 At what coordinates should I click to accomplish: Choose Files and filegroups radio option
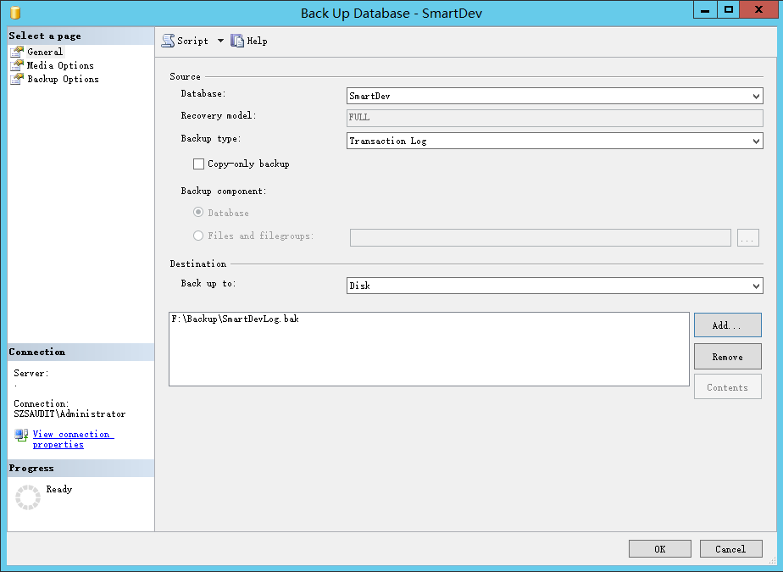[198, 236]
